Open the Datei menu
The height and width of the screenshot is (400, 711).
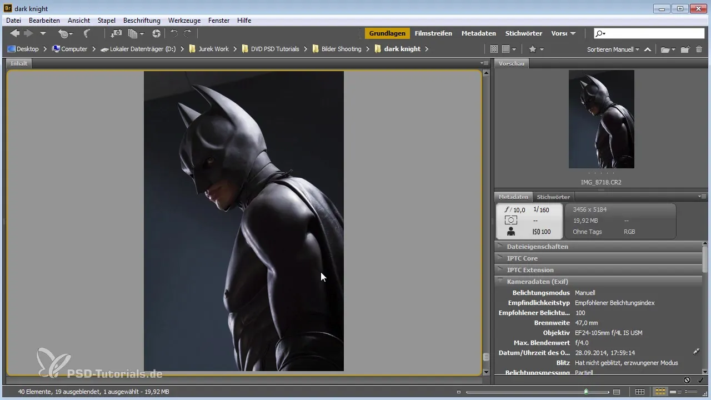(x=13, y=21)
